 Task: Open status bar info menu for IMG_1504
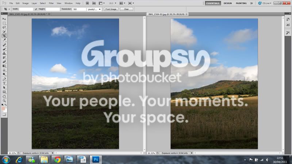[192, 153]
